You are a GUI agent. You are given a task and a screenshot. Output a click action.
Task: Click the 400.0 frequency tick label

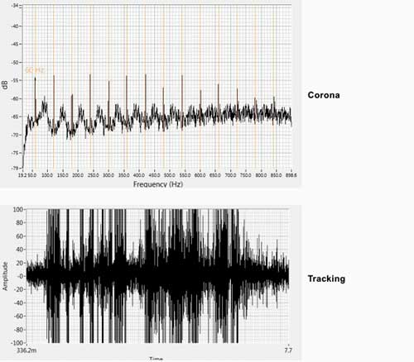139,175
